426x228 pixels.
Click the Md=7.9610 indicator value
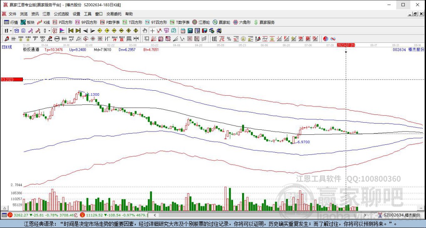(102, 50)
